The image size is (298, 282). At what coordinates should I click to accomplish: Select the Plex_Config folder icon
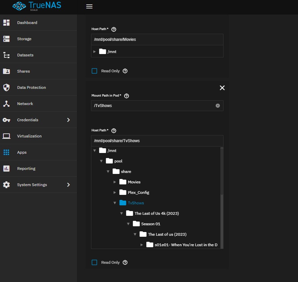[x=123, y=193]
